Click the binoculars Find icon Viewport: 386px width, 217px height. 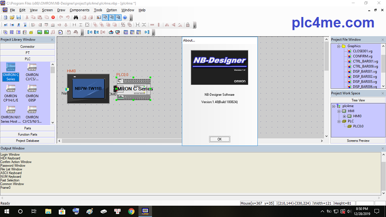click(x=76, y=17)
